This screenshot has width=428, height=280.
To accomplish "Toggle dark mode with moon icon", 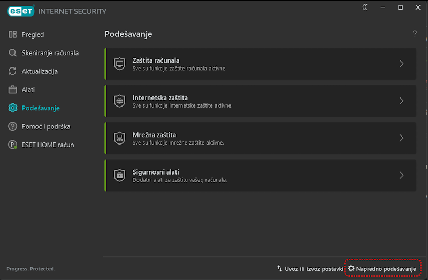I will tap(365, 7).
